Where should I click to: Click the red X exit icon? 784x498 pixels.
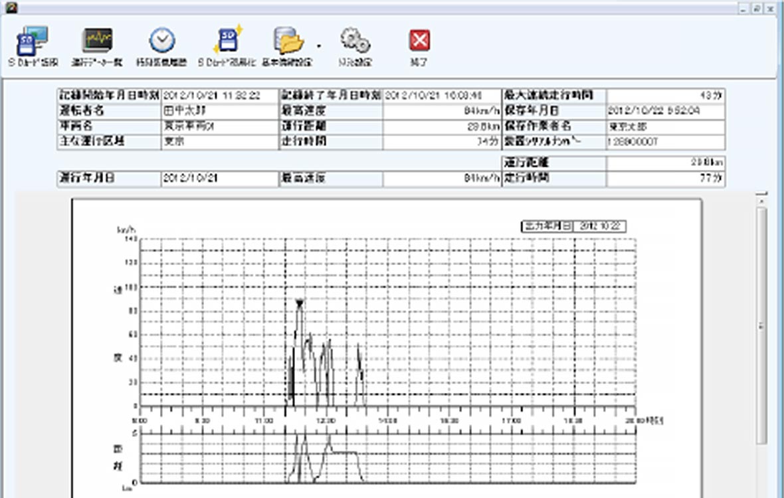pos(419,41)
